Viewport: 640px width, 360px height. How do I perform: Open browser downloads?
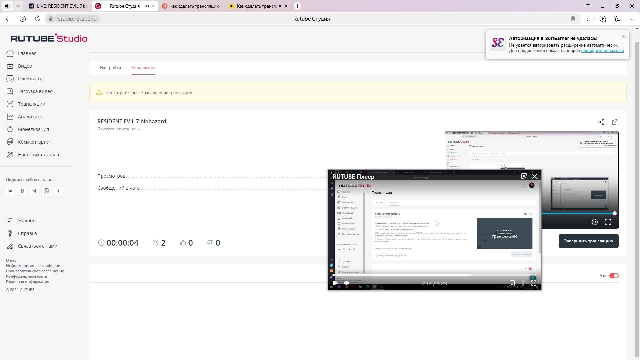click(632, 19)
